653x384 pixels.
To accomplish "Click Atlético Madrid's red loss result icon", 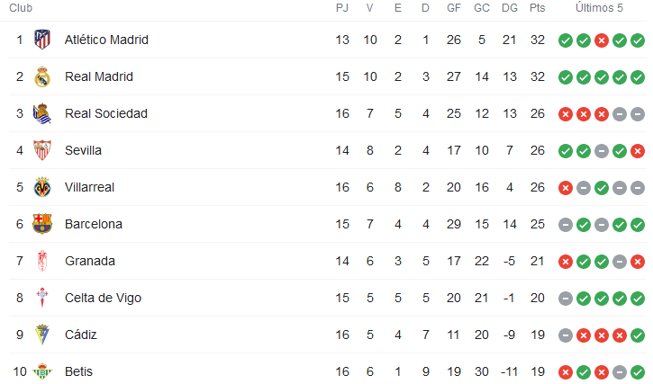I will (602, 40).
